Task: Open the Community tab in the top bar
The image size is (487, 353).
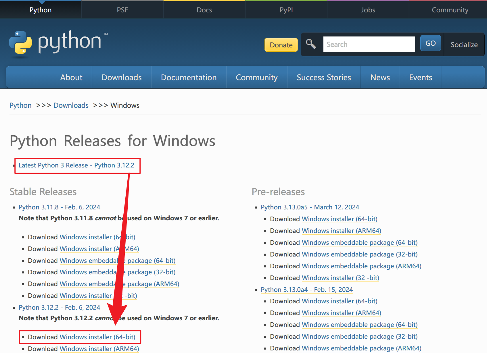Action: pos(450,10)
